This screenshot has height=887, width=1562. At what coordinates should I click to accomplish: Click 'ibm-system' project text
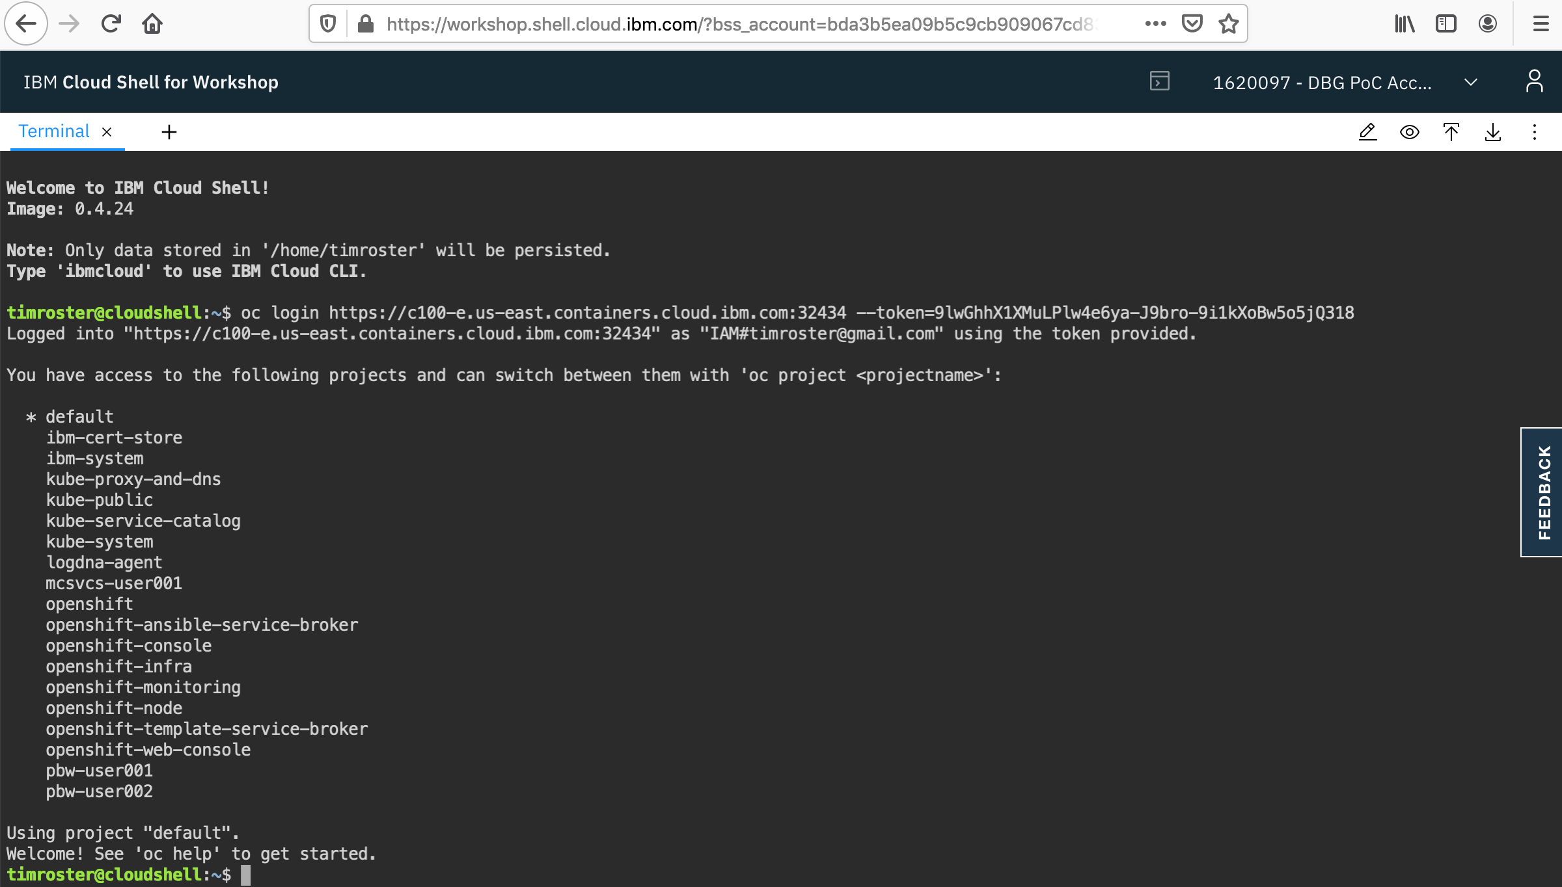pos(94,458)
